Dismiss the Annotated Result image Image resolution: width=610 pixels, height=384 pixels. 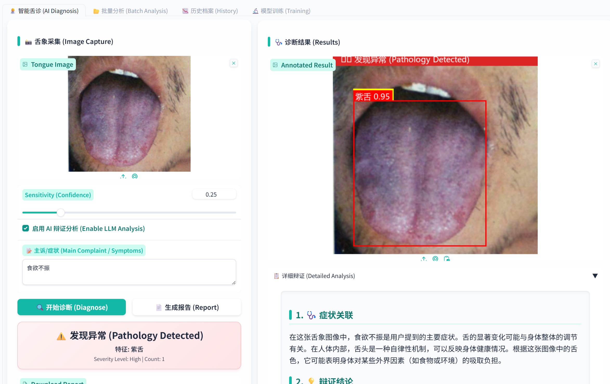tap(595, 64)
